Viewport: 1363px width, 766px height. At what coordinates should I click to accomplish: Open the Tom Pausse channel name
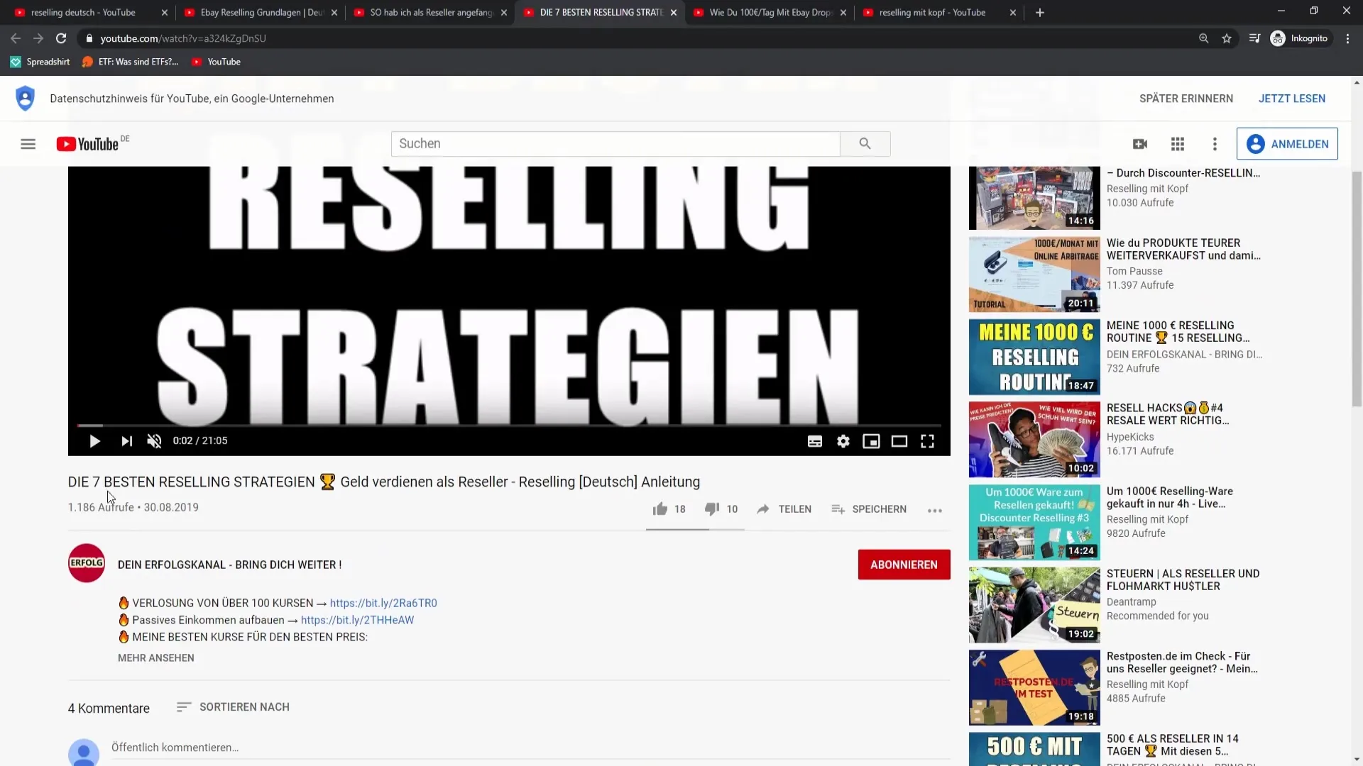pos(1134,271)
